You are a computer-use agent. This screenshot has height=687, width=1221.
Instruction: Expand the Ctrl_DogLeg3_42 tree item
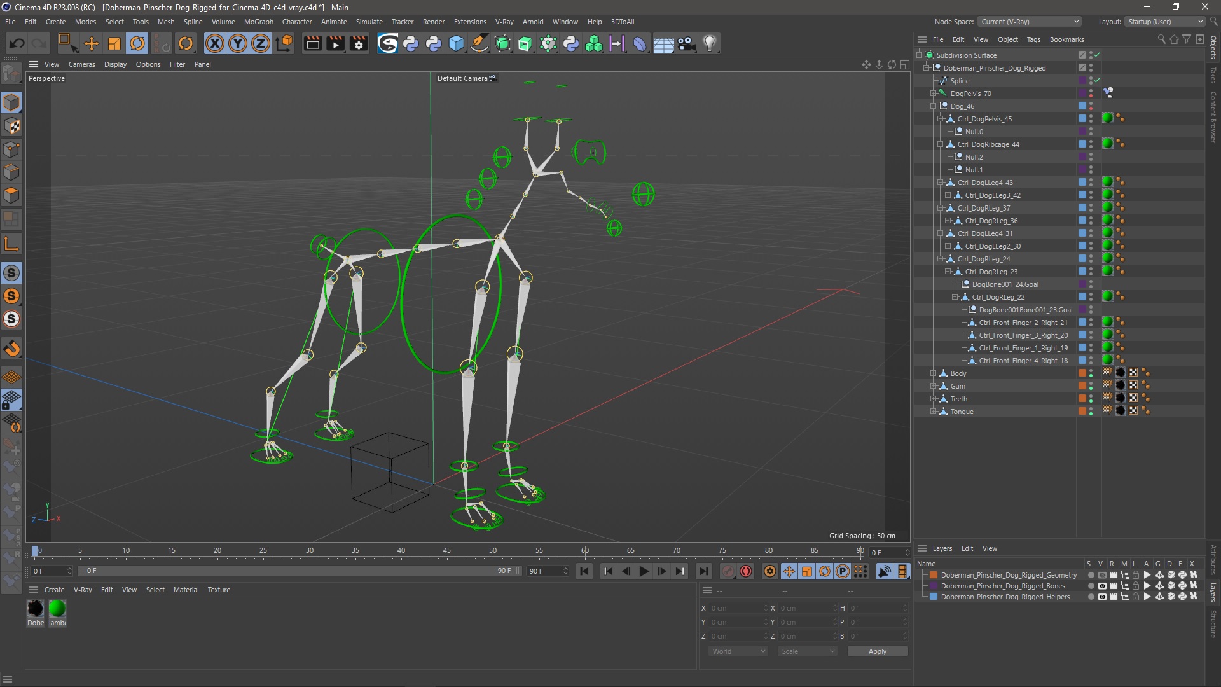tap(946, 195)
